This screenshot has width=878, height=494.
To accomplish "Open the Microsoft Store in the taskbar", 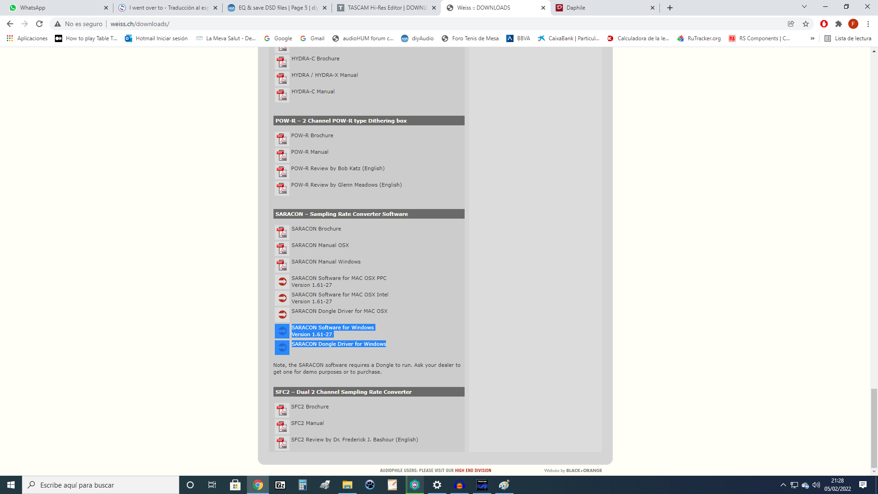I will (236, 485).
